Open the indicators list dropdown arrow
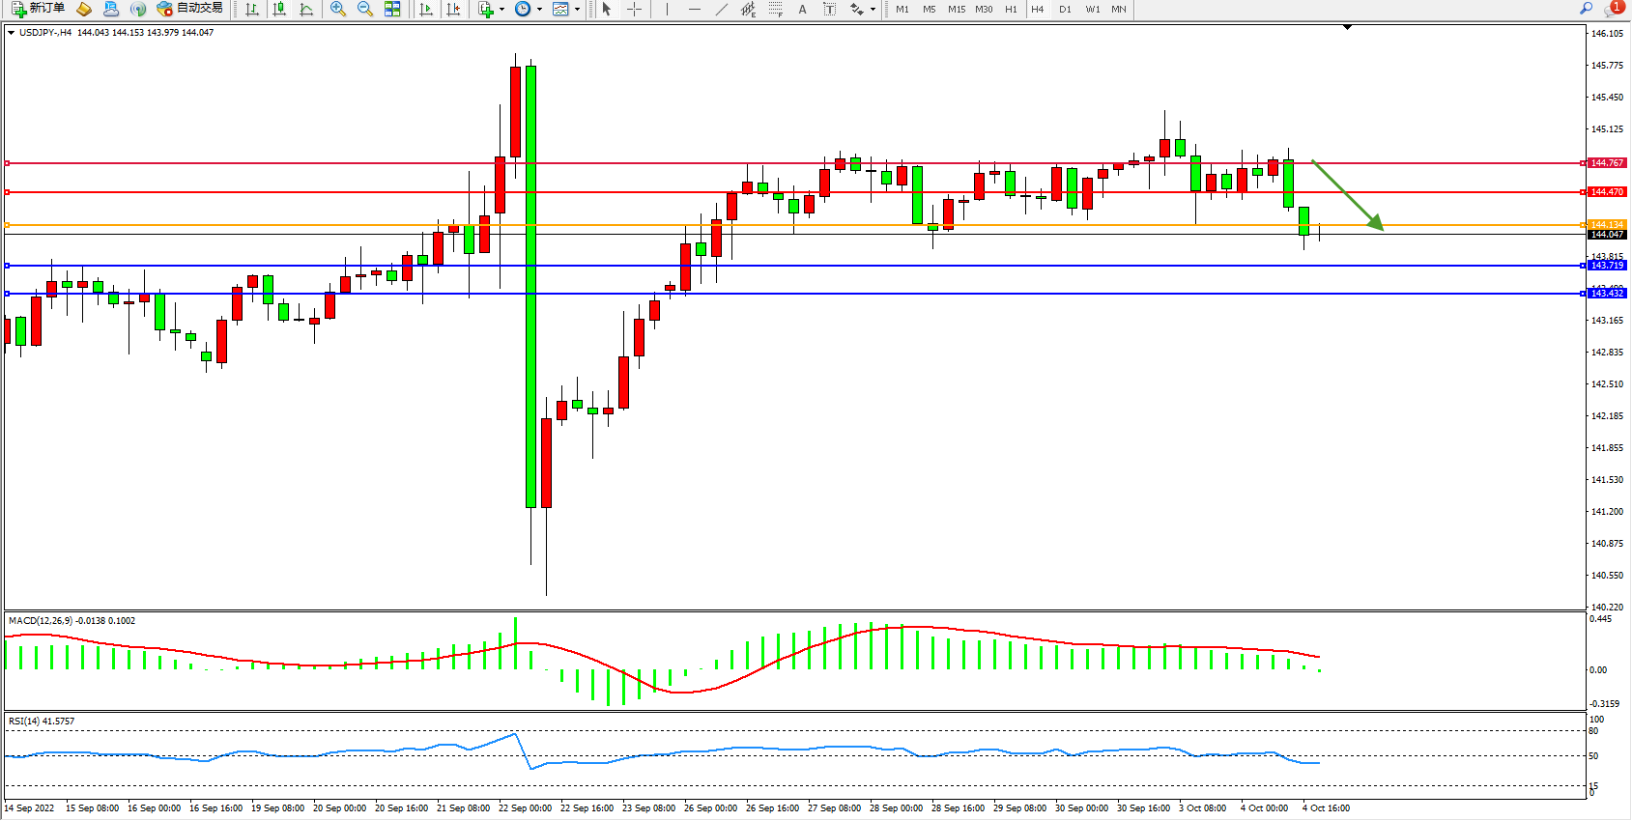 501,10
